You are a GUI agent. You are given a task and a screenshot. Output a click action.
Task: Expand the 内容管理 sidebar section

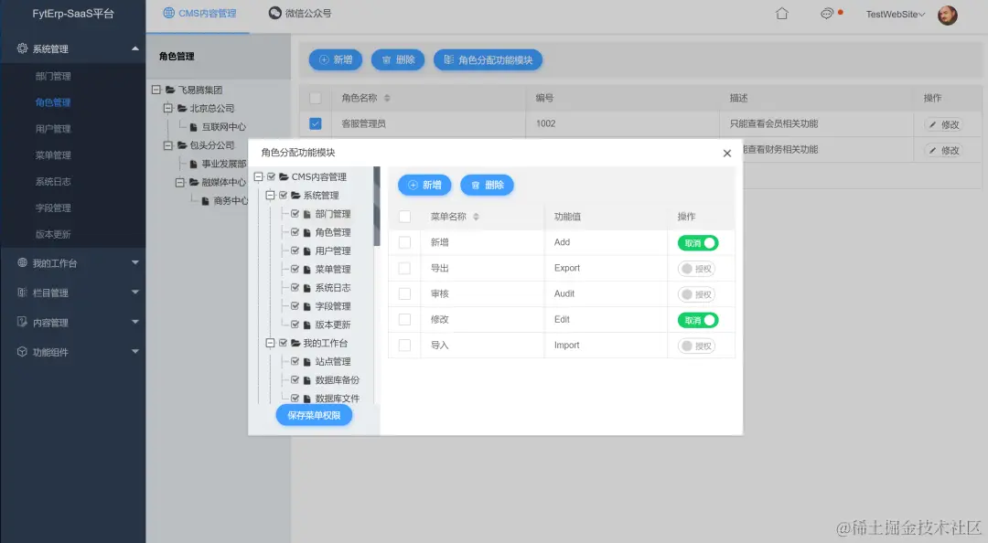point(73,321)
